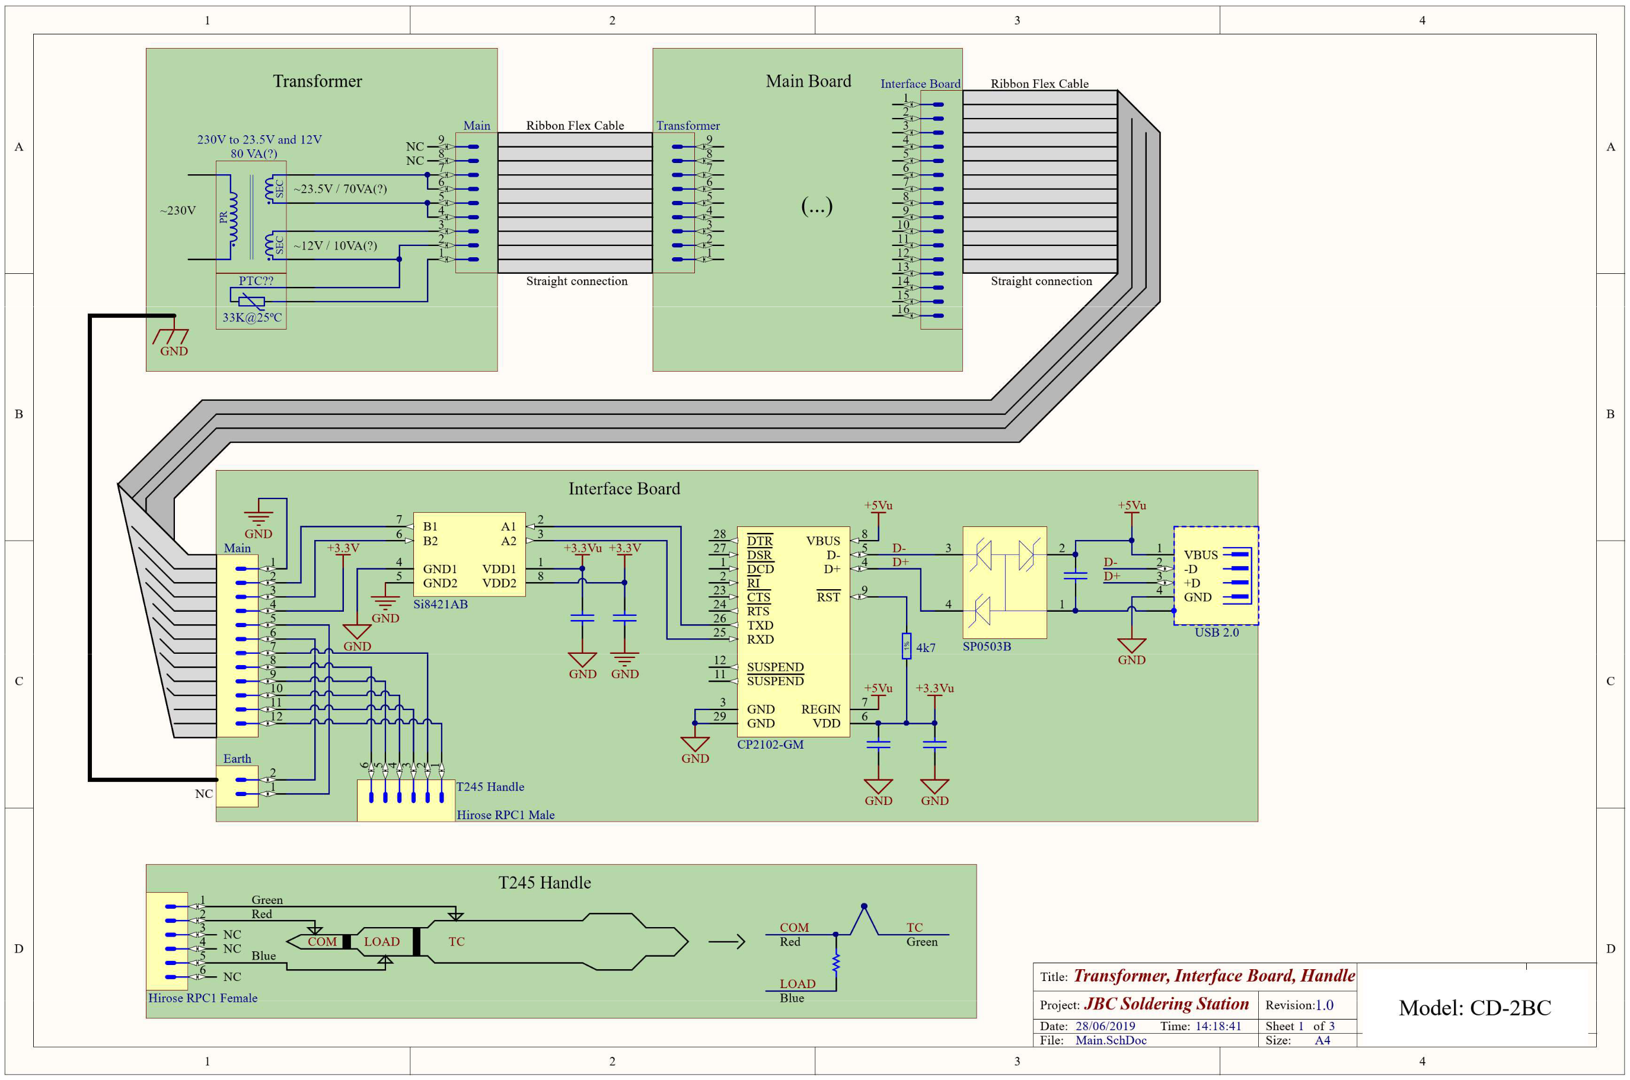Click the 'SUSPEND' pin 12 label
This screenshot has width=1630, height=1080.
coord(775,667)
